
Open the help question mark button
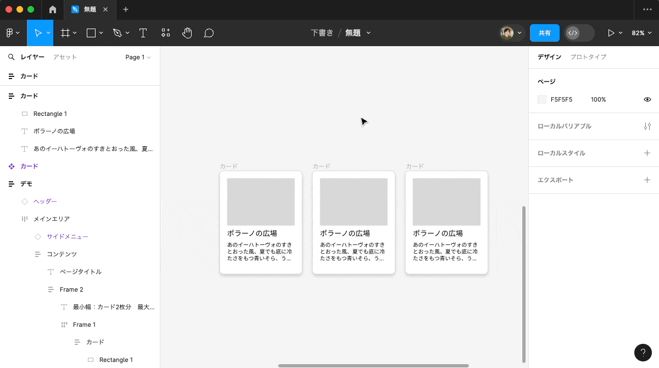(643, 353)
